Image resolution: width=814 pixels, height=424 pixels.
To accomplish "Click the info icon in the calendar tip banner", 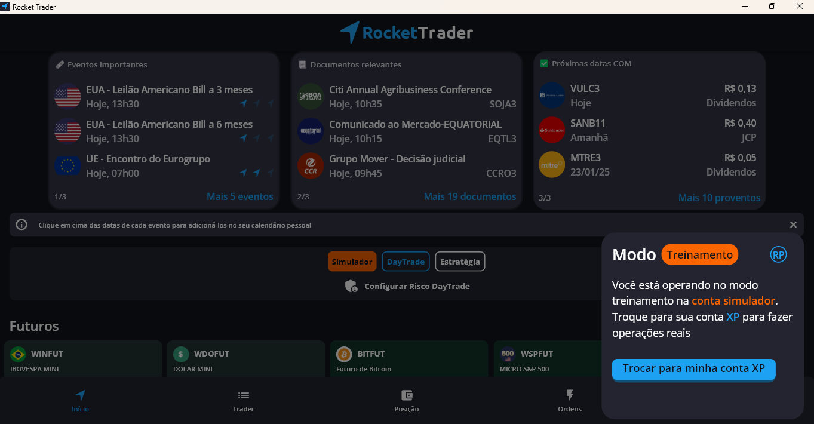I will [21, 225].
